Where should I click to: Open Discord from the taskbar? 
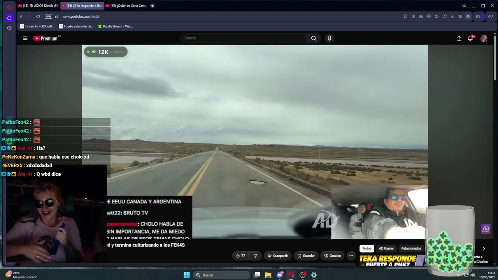point(280,275)
